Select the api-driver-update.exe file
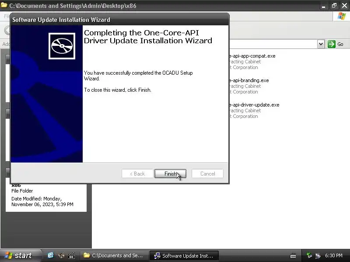 [254, 105]
